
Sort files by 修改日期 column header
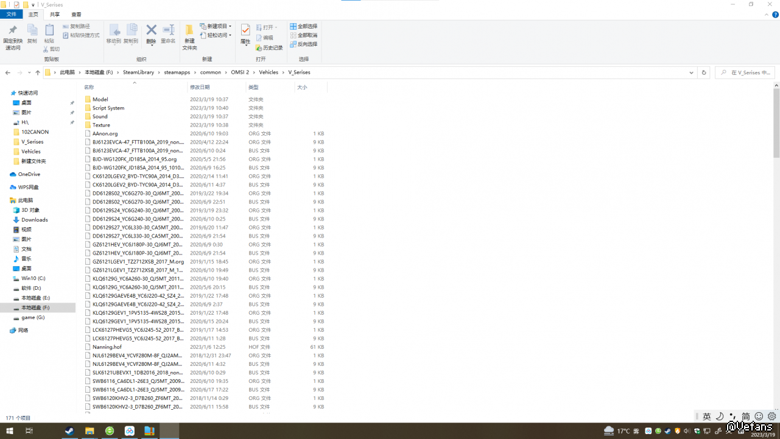pyautogui.click(x=199, y=88)
